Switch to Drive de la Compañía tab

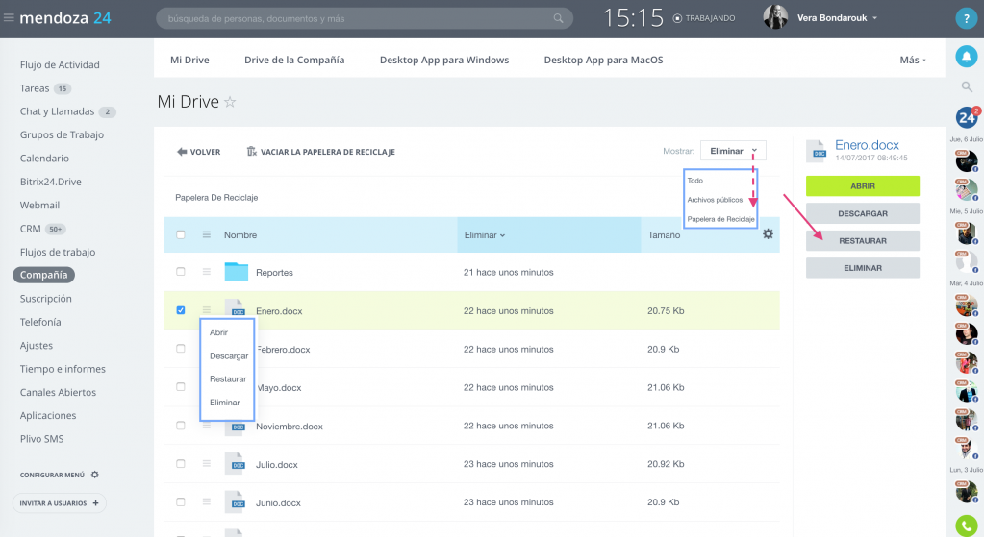[294, 60]
